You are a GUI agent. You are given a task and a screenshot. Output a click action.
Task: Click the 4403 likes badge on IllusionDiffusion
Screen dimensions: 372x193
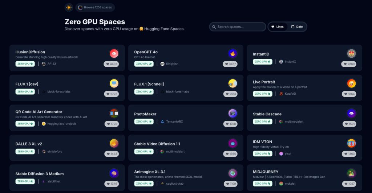(x=111, y=64)
